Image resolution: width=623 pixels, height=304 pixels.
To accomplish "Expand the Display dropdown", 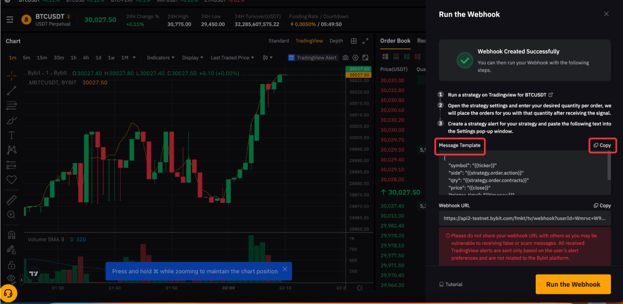I will [192, 58].
